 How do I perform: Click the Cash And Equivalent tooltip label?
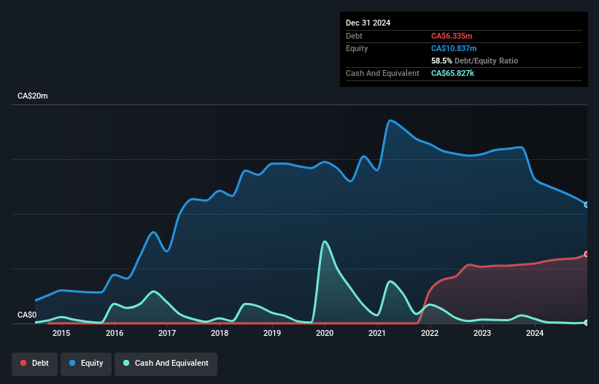click(382, 73)
